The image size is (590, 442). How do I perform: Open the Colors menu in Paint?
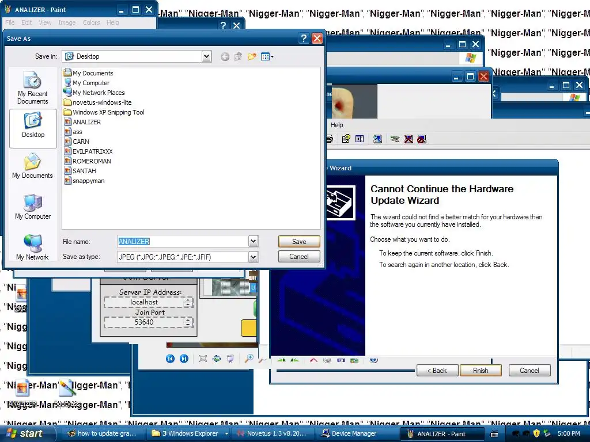click(x=91, y=22)
